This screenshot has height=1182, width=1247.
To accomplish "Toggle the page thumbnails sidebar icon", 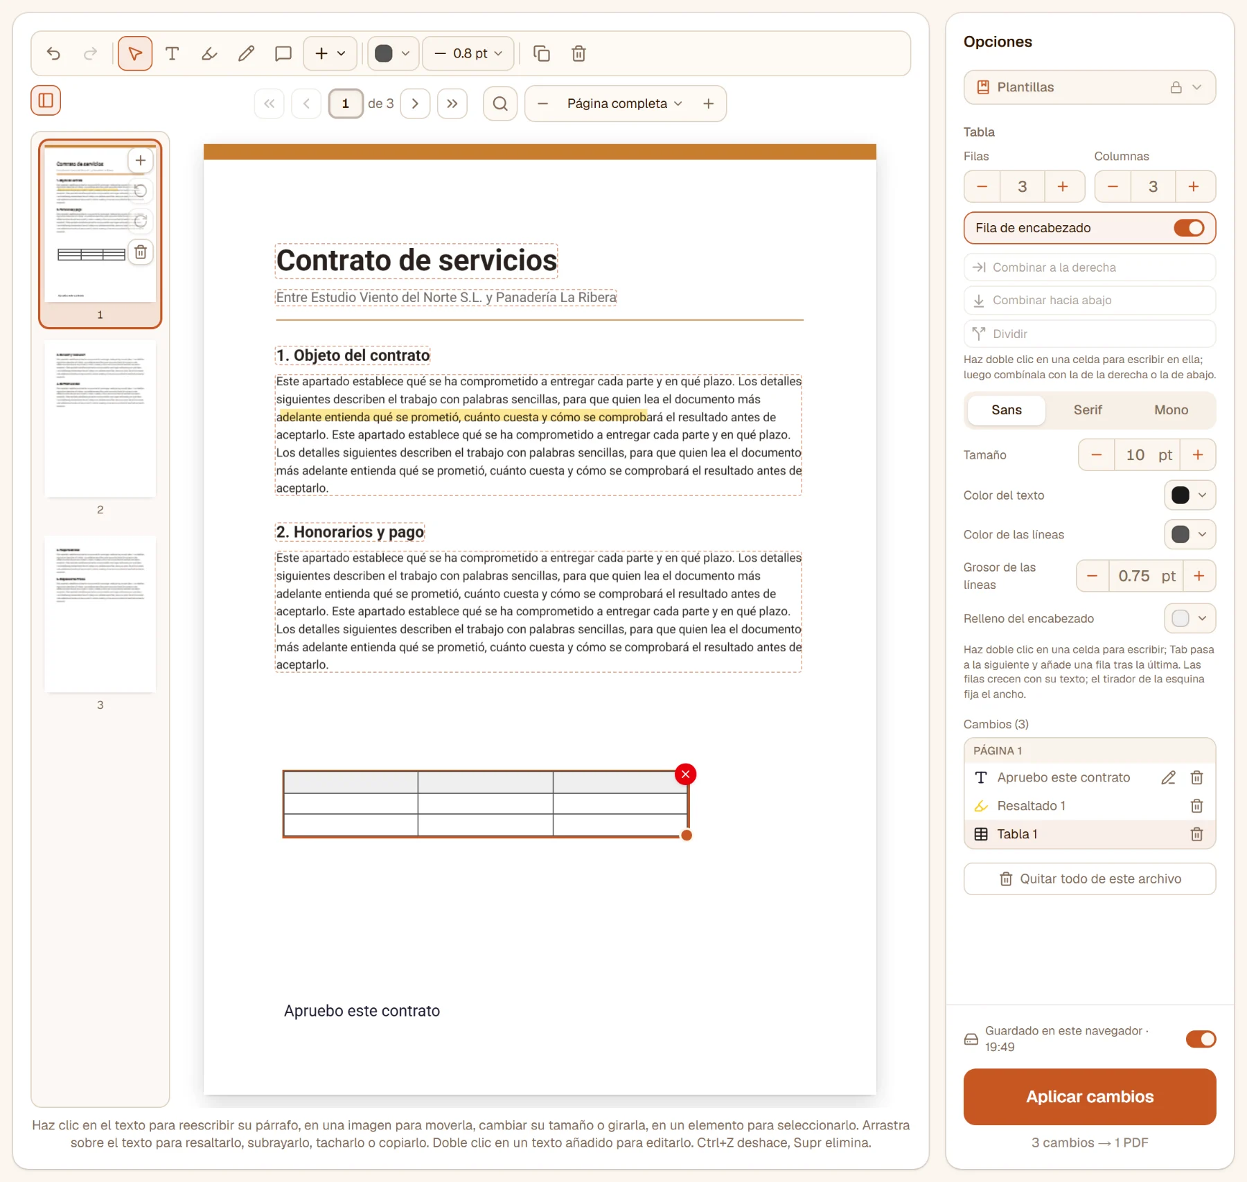I will pos(46,100).
